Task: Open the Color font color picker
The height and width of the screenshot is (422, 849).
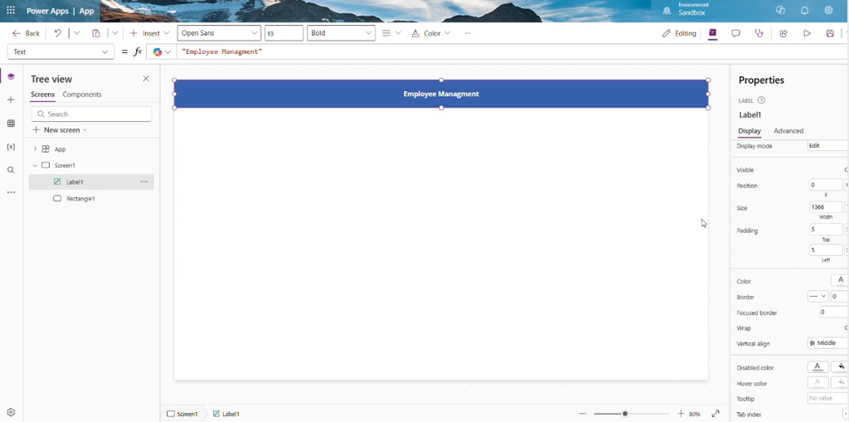Action: [840, 280]
